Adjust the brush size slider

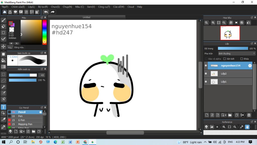(23, 75)
